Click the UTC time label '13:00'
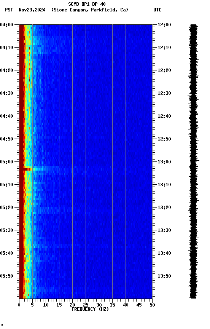 click(164, 162)
